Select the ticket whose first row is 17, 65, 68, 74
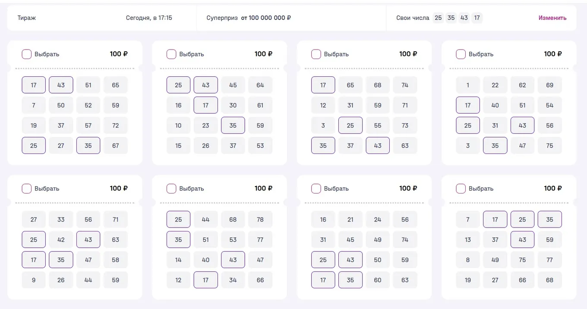 [316, 54]
